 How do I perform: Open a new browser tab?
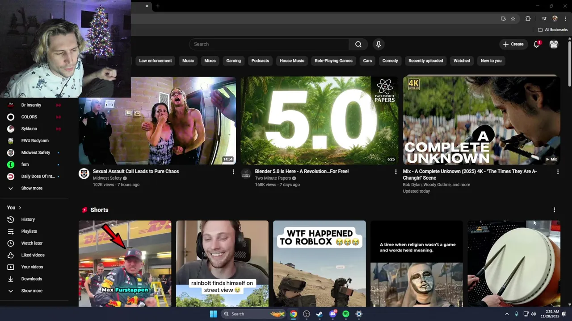click(158, 6)
